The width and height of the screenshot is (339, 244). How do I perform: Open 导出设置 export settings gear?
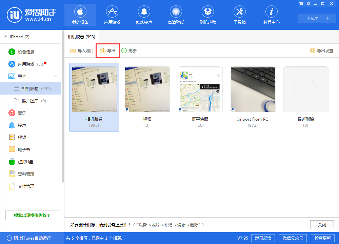pyautogui.click(x=321, y=50)
